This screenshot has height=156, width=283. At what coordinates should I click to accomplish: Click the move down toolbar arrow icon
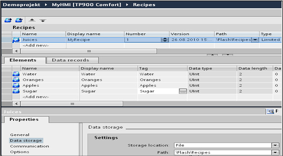coord(43,21)
